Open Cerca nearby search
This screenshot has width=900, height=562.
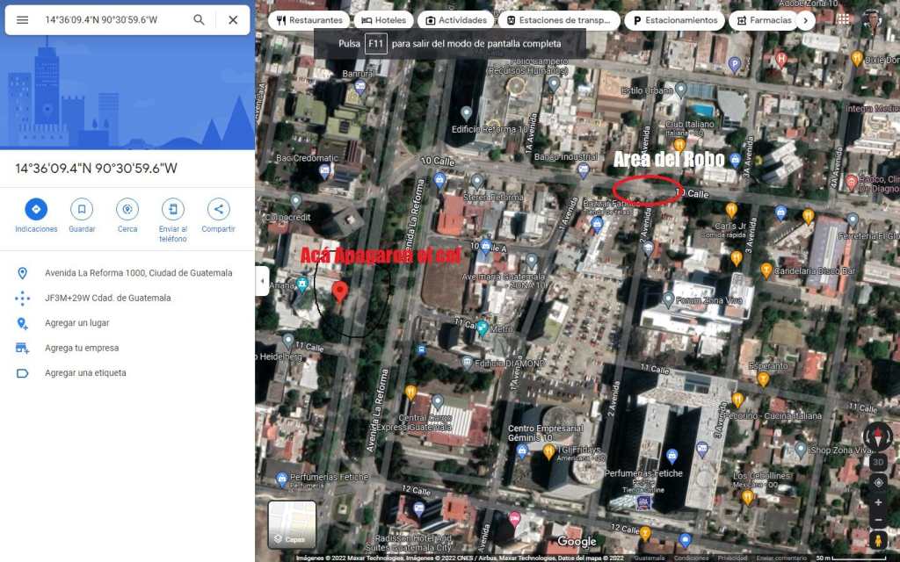point(127,210)
